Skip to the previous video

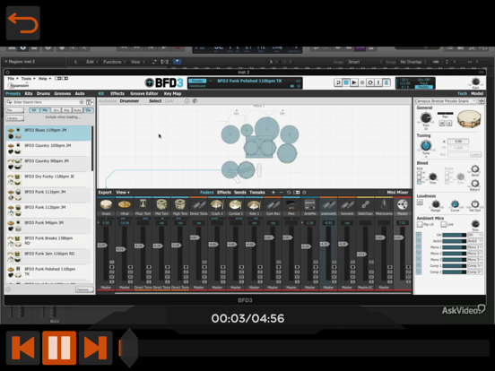[23, 348]
